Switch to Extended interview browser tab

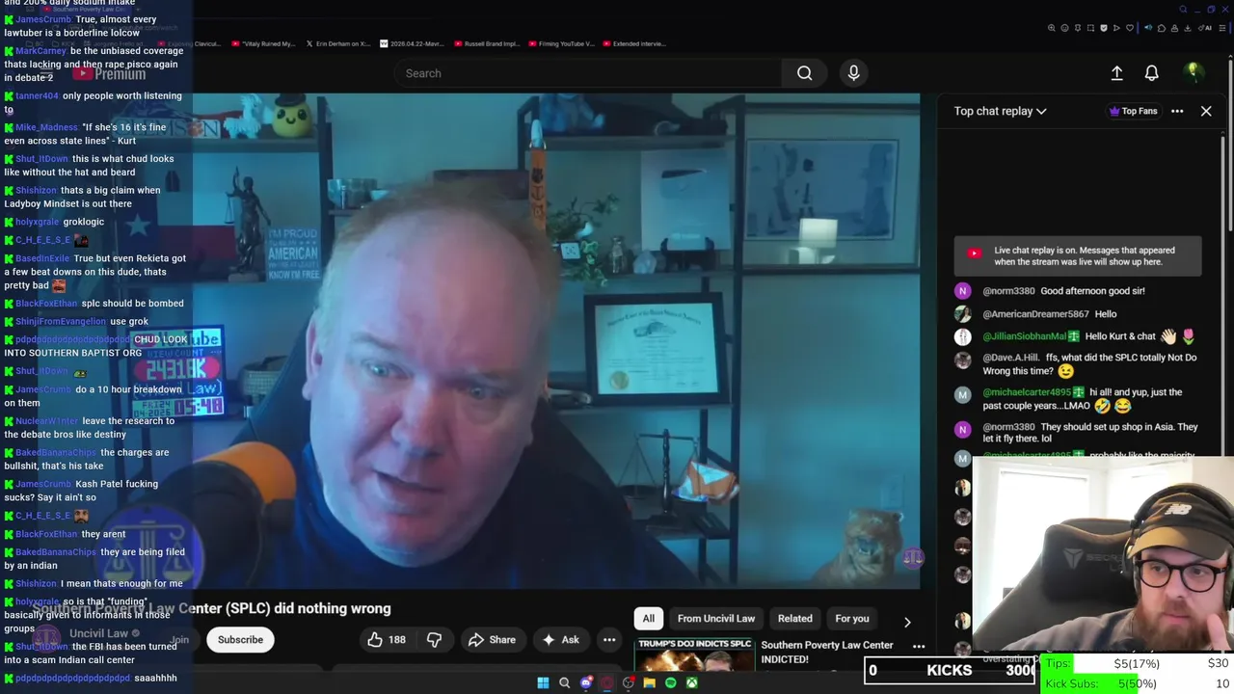coord(633,43)
